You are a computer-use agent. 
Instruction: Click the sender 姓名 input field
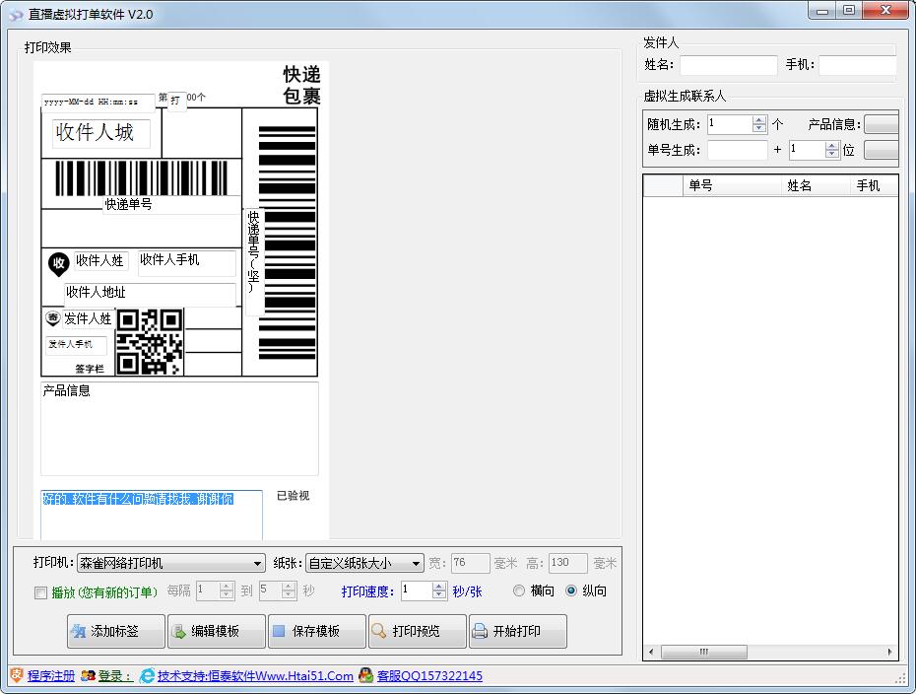click(x=728, y=65)
